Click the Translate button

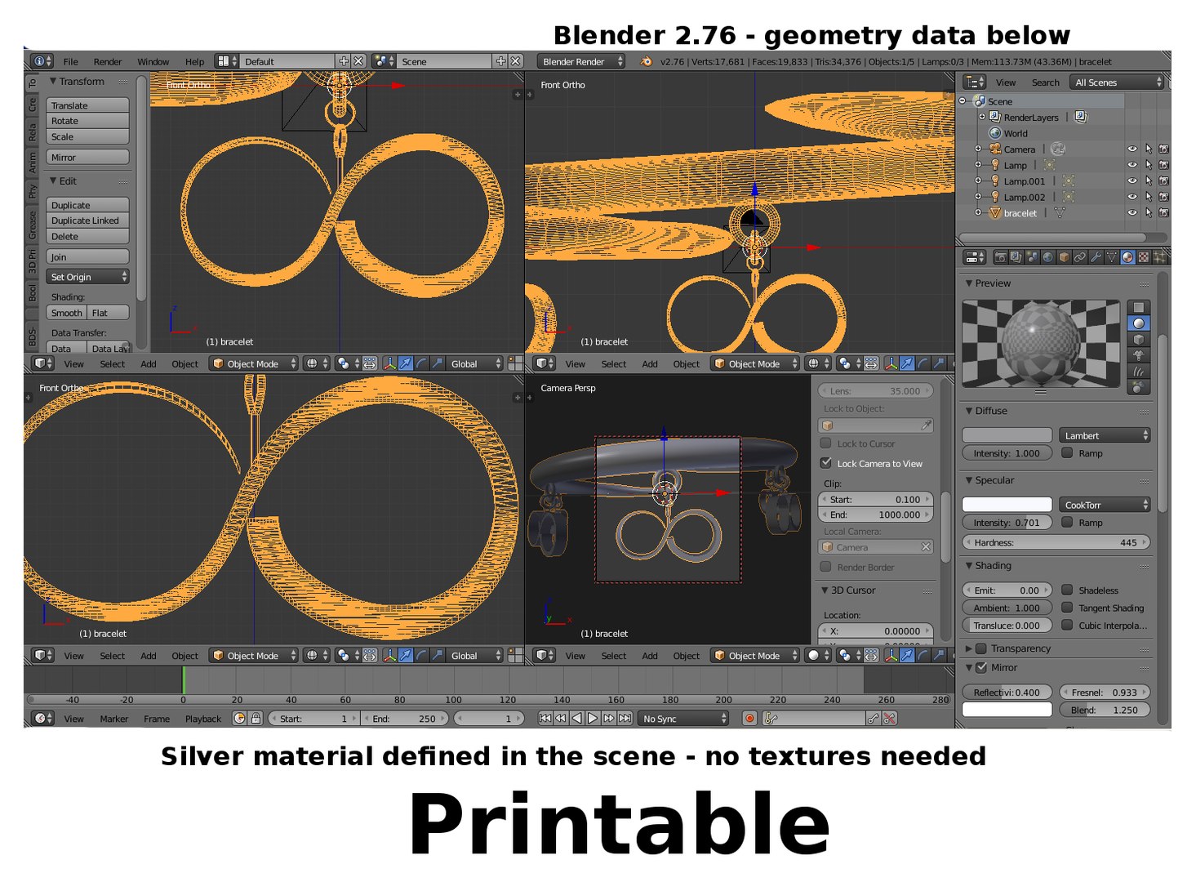click(x=87, y=105)
